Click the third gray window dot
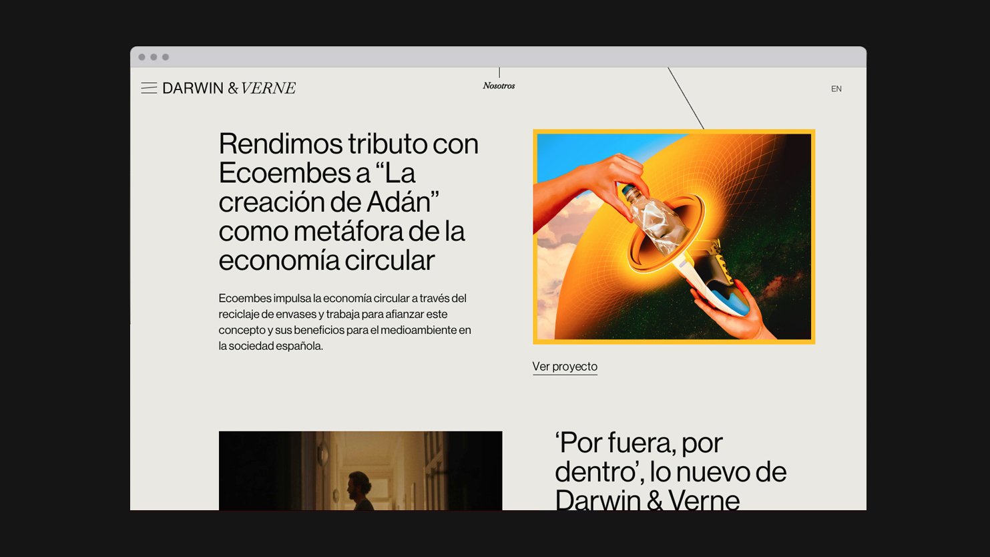 [x=166, y=57]
